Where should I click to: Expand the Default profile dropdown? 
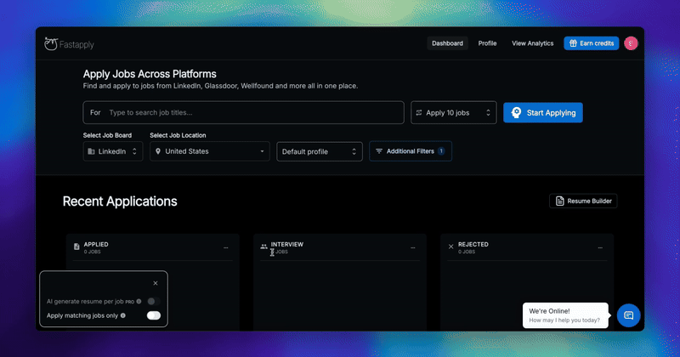(320, 151)
